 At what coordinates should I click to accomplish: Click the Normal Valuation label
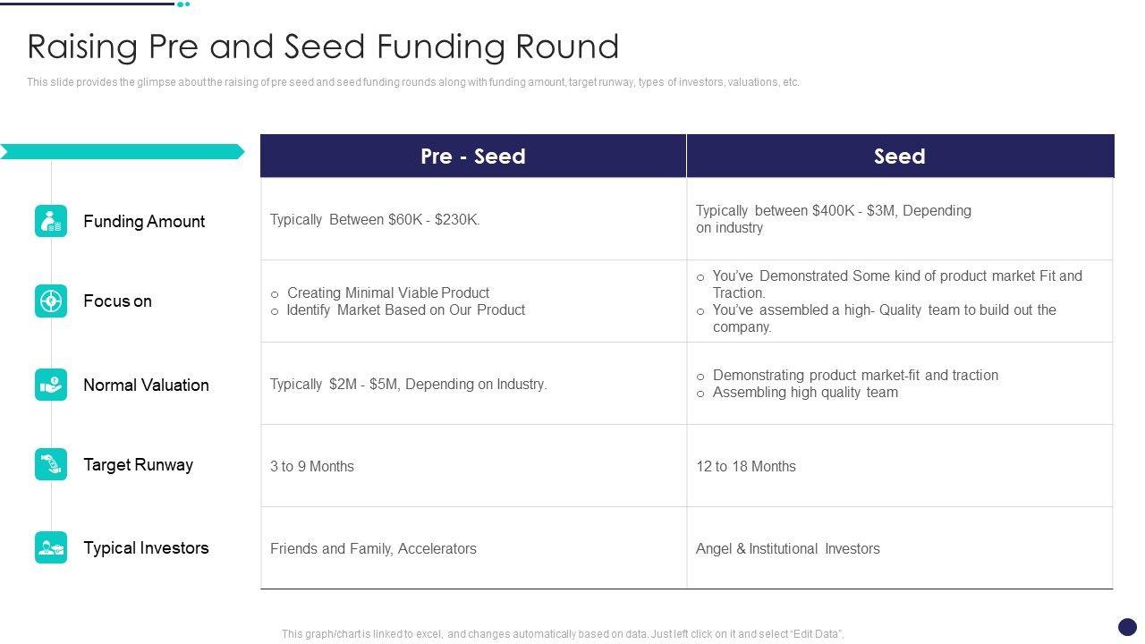click(146, 385)
